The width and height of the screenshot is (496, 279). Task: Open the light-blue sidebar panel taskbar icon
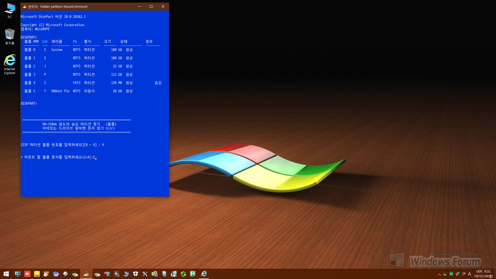click(164, 274)
